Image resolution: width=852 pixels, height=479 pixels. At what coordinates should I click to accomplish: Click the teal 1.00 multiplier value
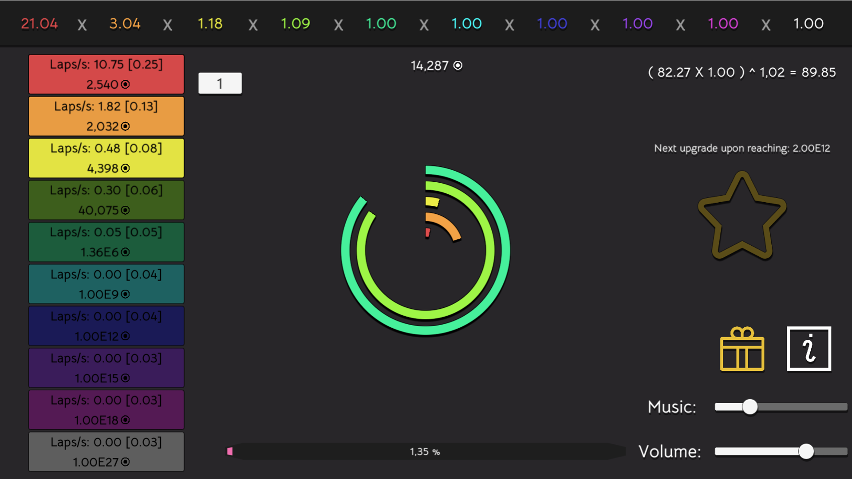pyautogui.click(x=466, y=24)
